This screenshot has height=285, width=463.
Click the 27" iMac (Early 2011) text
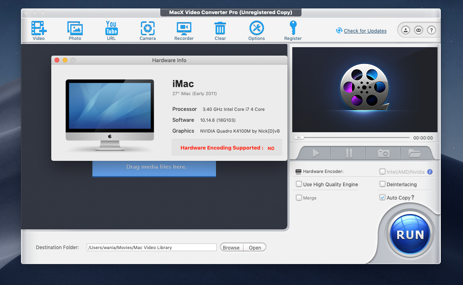click(x=195, y=94)
